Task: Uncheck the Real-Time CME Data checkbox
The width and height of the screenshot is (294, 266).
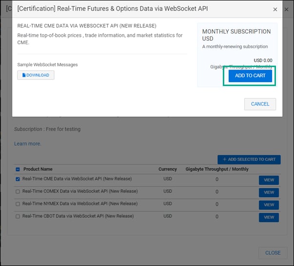Action: tap(18, 179)
